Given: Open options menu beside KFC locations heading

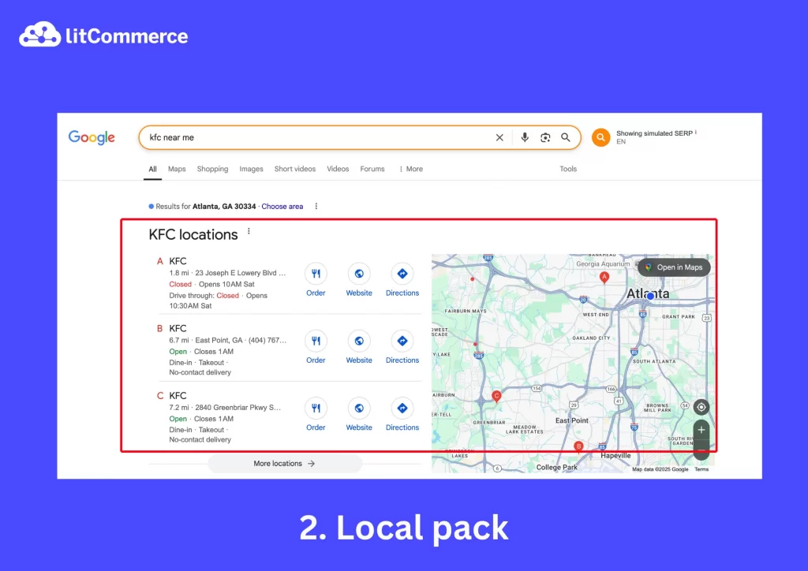Looking at the screenshot, I should point(249,231).
